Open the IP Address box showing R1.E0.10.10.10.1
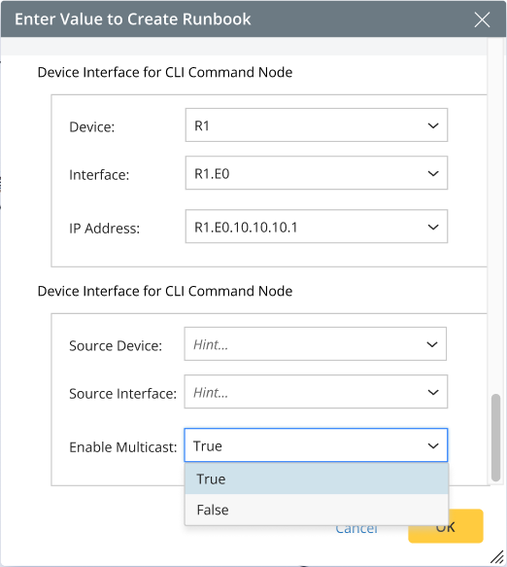This screenshot has width=507, height=567. click(x=317, y=227)
